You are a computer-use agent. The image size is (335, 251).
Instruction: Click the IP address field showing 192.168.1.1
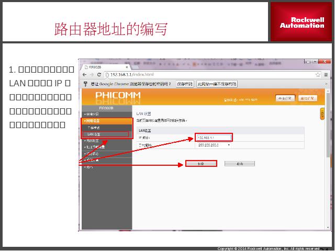click(x=214, y=138)
